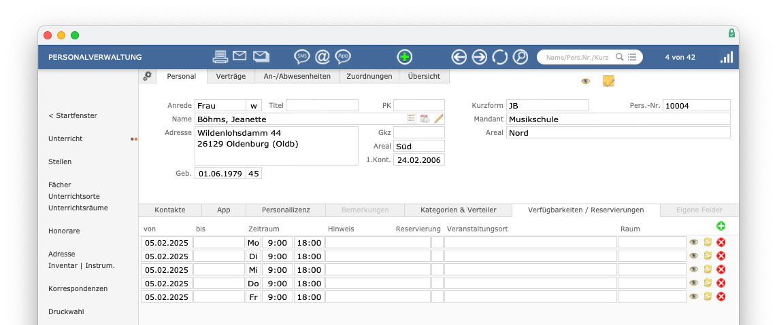Click the eye icon in Do row

tap(694, 283)
